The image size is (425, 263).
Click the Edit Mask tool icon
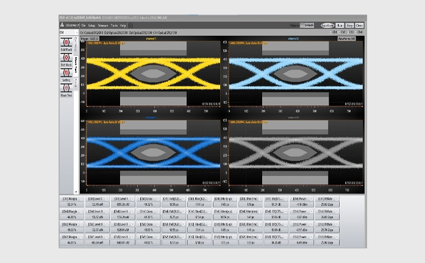[66, 57]
